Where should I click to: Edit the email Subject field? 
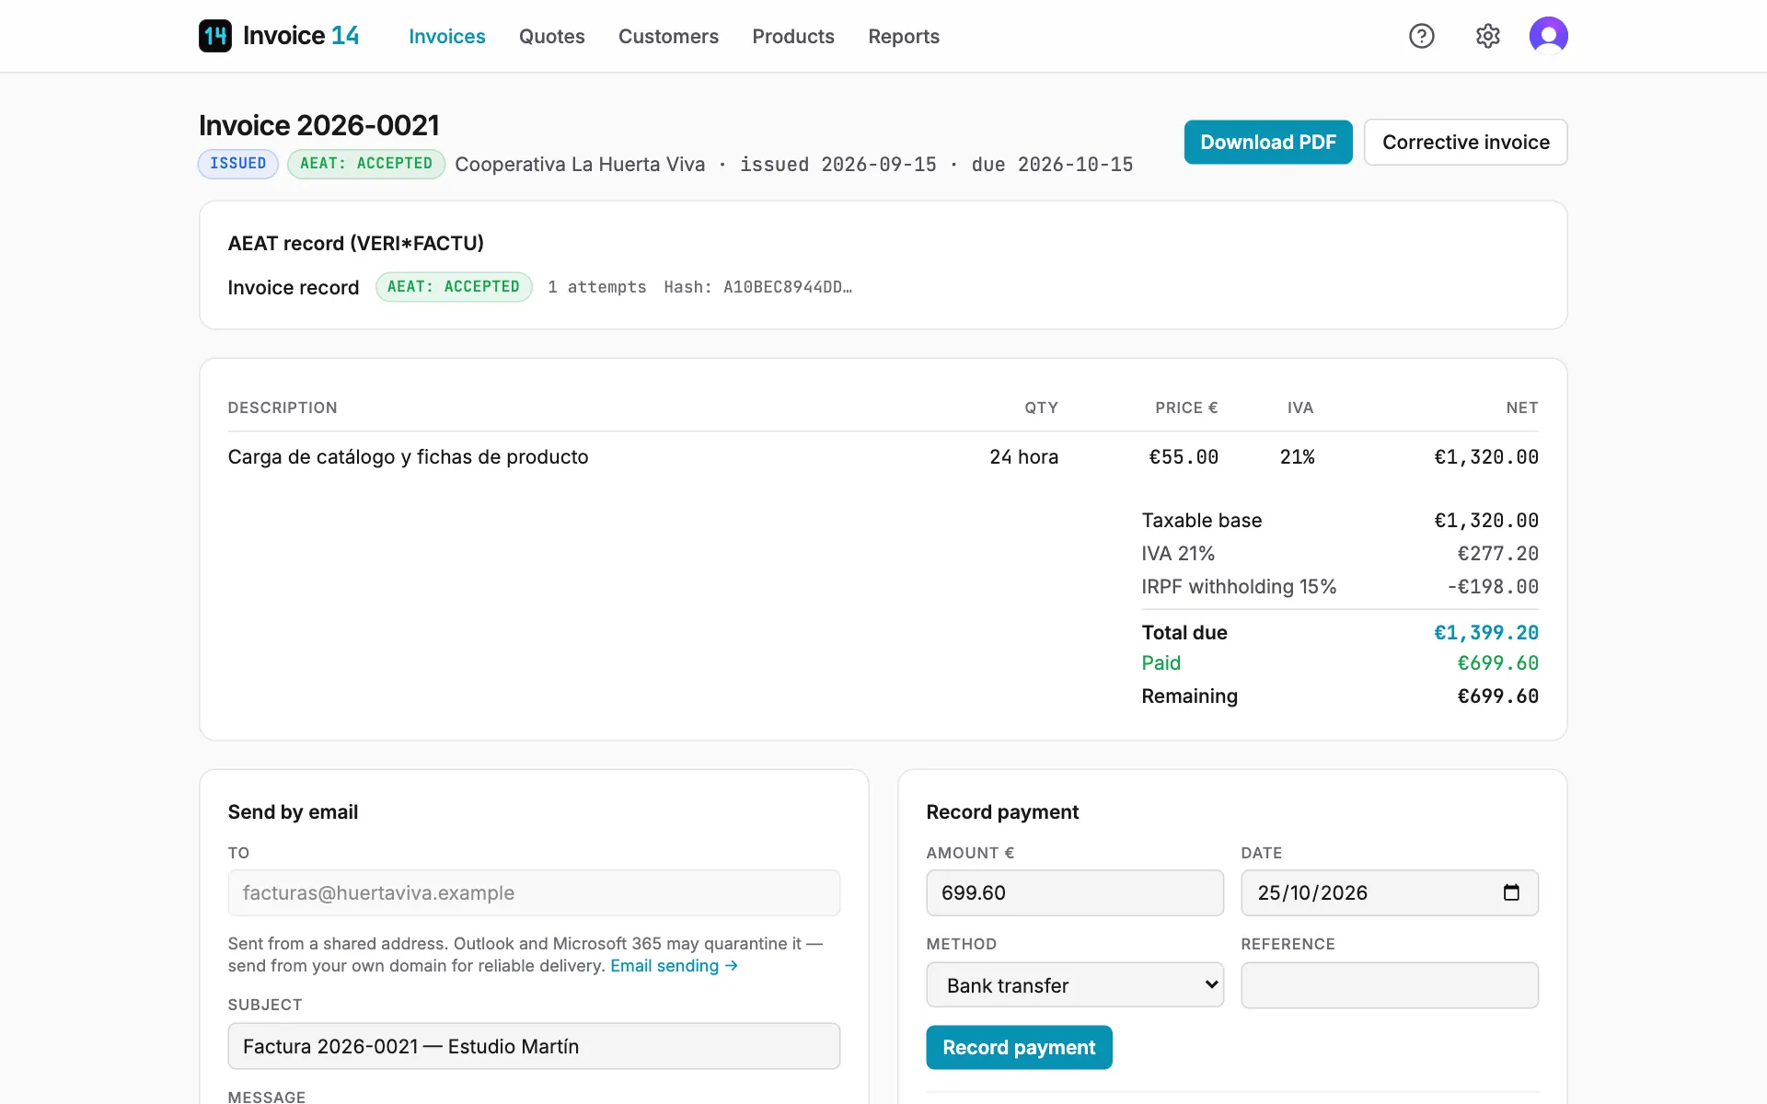click(534, 1046)
